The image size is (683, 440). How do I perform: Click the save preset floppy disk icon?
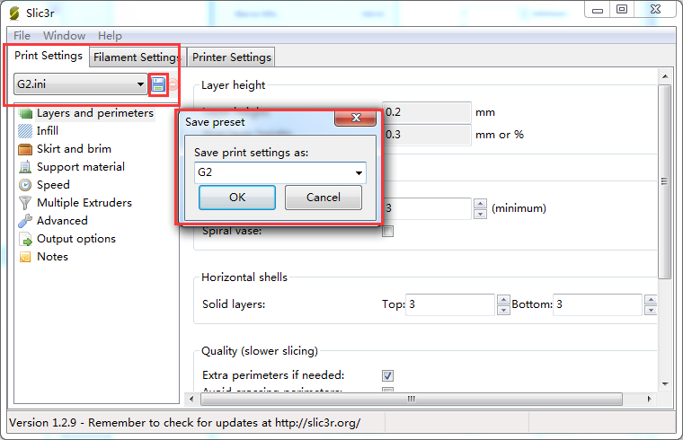pyautogui.click(x=158, y=84)
